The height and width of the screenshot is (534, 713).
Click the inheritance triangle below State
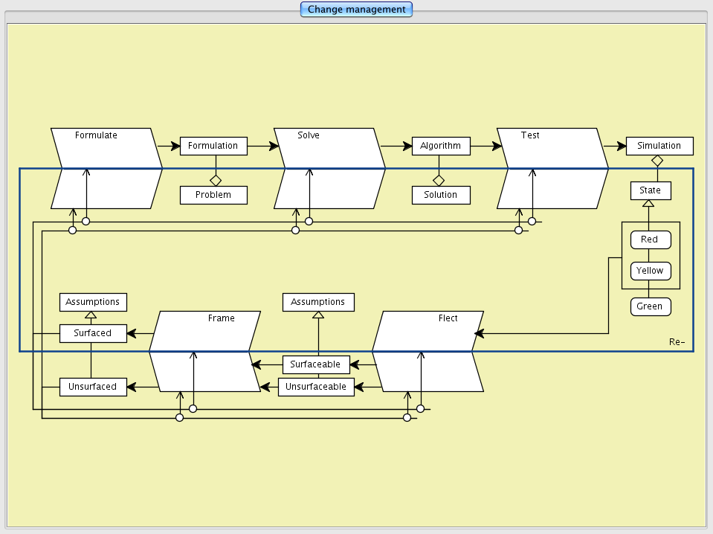point(648,204)
